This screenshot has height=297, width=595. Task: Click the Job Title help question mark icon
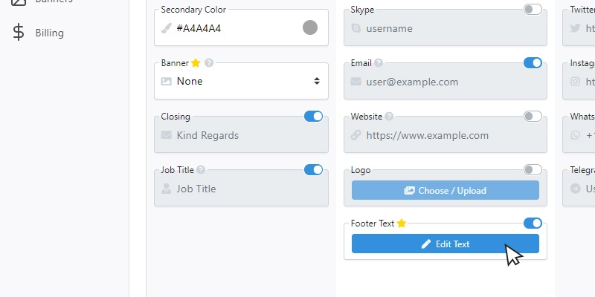click(x=201, y=170)
